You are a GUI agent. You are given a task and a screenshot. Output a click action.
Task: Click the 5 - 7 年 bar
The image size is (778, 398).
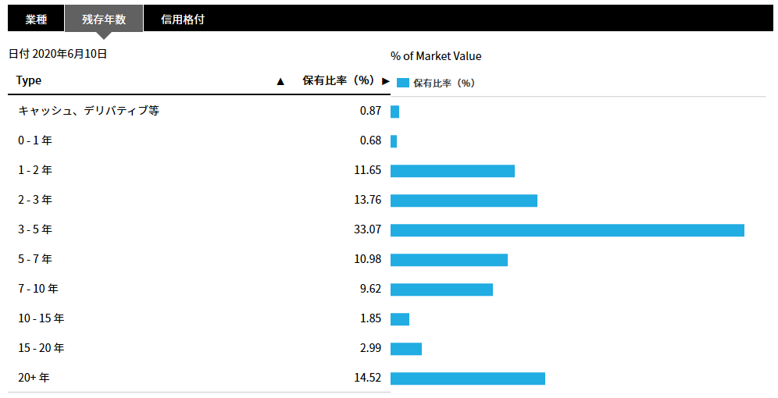pyautogui.click(x=449, y=260)
